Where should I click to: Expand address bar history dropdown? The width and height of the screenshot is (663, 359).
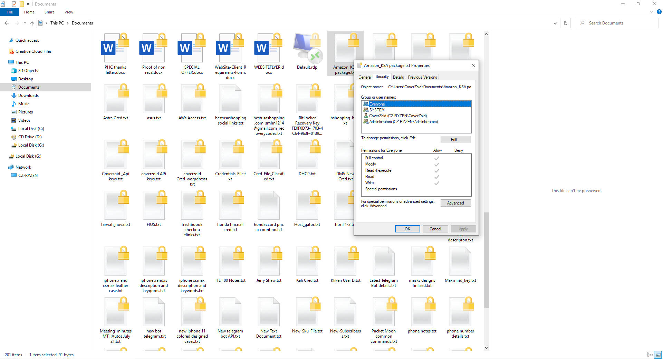coord(555,23)
